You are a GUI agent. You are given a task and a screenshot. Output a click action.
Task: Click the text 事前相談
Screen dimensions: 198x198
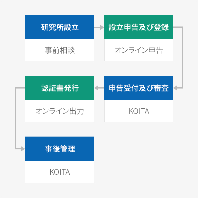(60, 50)
